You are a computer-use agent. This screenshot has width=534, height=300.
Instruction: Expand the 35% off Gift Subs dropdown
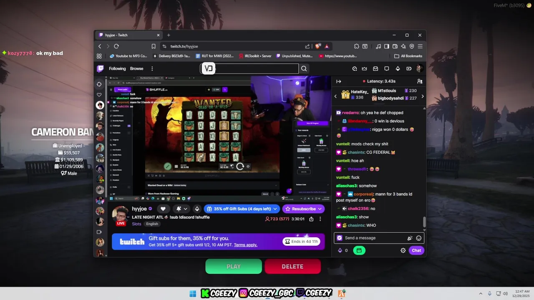(242, 209)
